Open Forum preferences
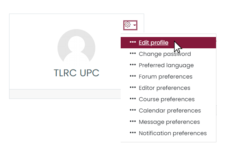This screenshot has width=227, height=151. [x=165, y=77]
